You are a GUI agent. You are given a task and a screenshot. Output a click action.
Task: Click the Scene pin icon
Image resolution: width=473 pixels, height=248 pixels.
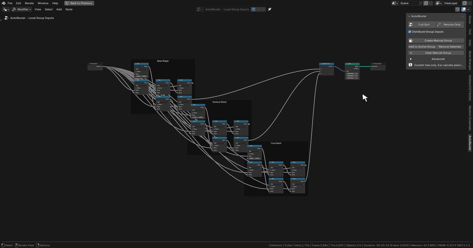tap(420, 3)
